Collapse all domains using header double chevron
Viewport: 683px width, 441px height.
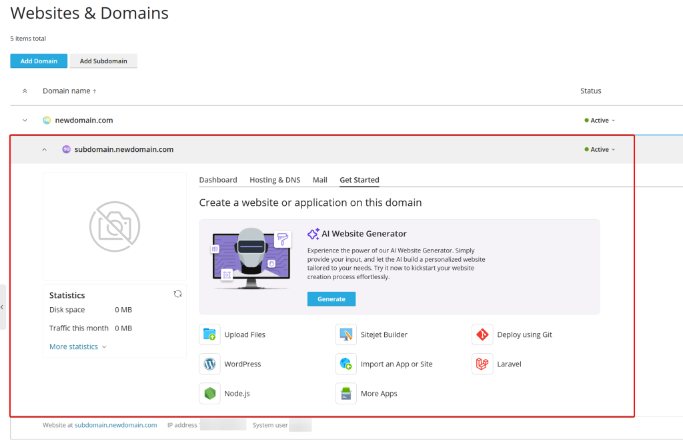(x=25, y=91)
